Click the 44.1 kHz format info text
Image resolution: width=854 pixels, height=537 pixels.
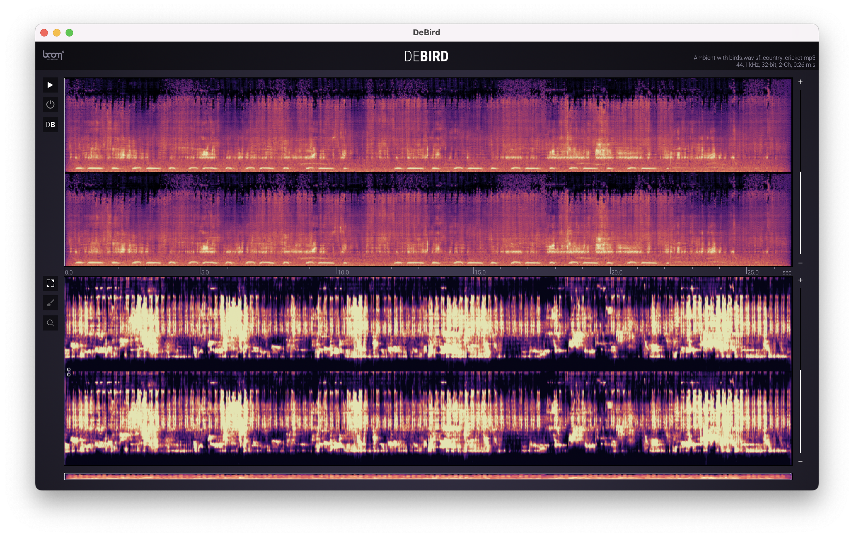click(776, 65)
